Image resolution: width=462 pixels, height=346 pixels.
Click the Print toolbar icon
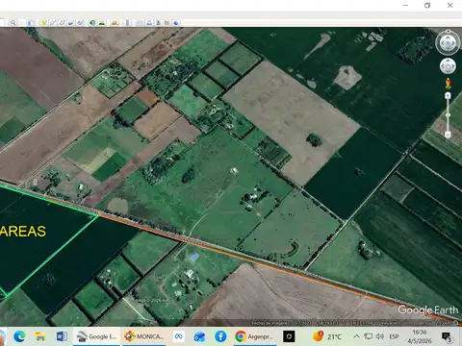tap(149, 23)
